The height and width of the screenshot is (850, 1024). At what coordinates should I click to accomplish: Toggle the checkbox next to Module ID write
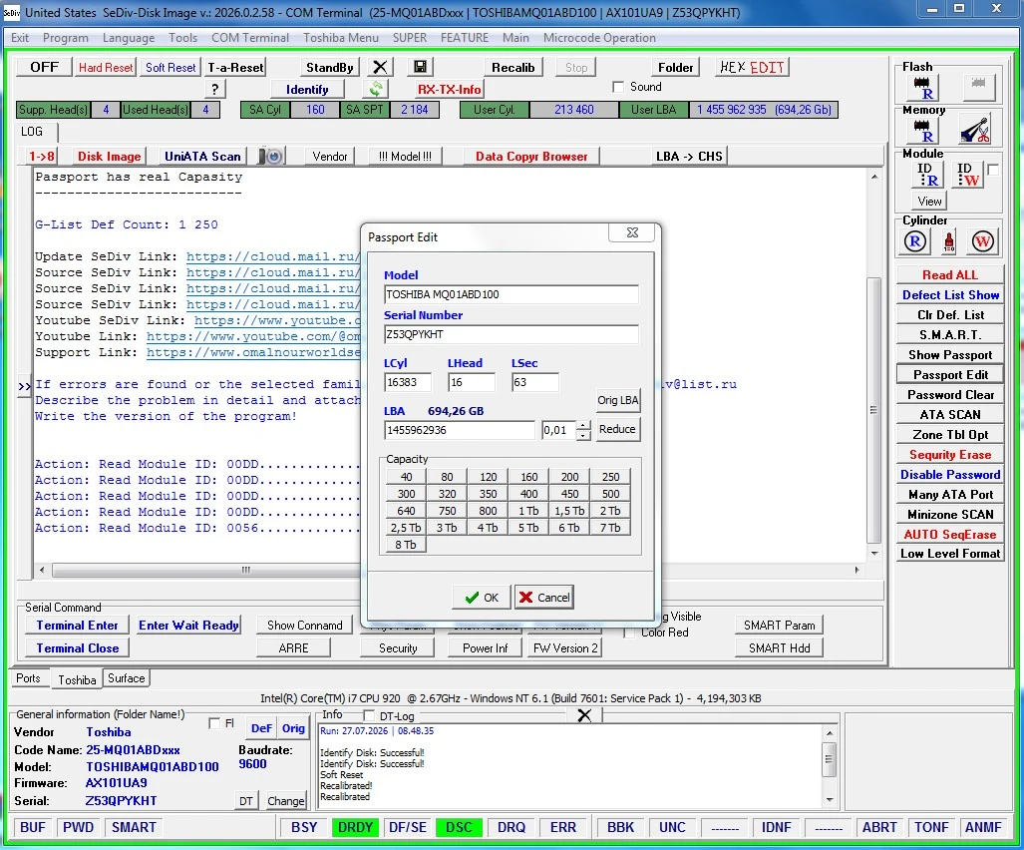993,170
